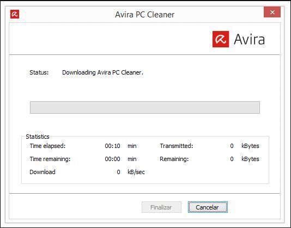Close the Avira PC Cleaner window
This screenshot has height=228, width=291.
coord(272,12)
